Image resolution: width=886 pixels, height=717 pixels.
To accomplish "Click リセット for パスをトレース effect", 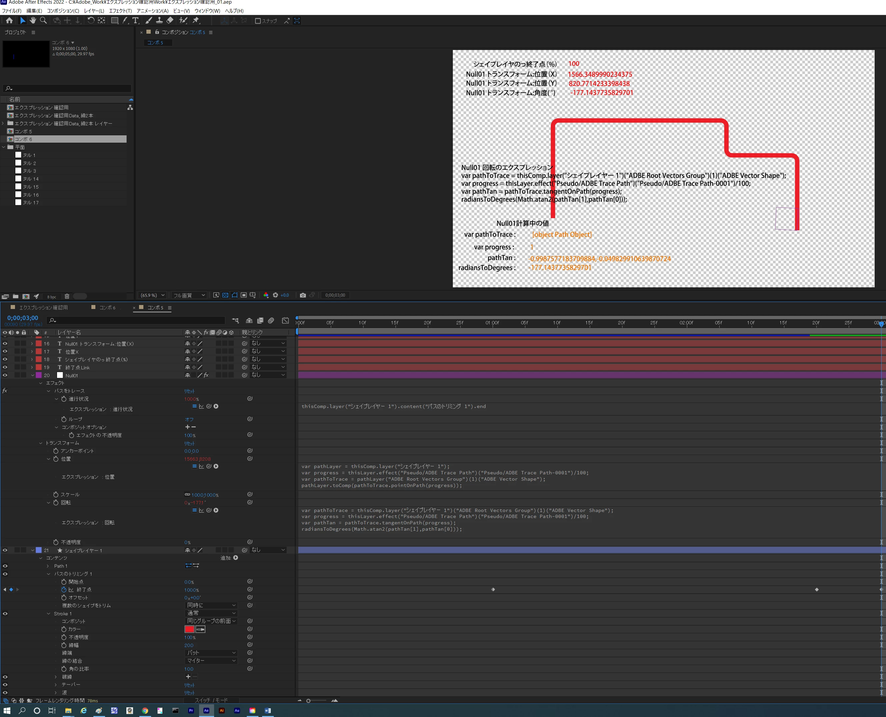I will [x=189, y=391].
